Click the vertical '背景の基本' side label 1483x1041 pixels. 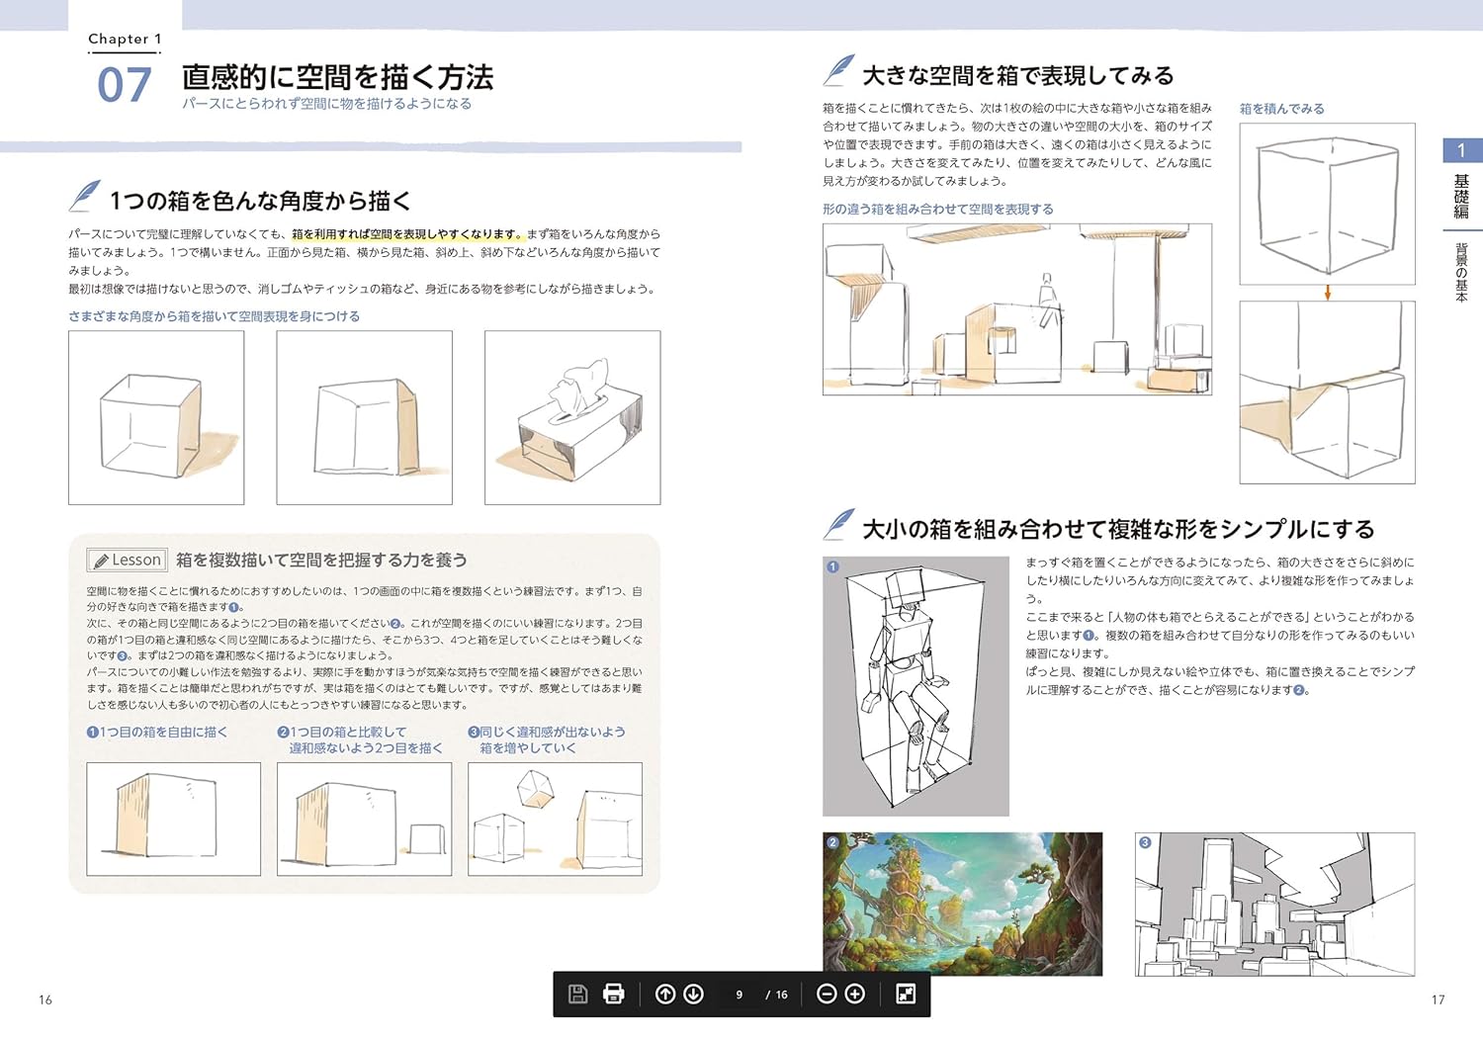[1461, 272]
